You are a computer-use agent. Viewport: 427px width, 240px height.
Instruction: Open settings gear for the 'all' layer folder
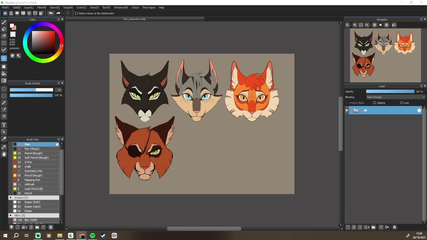pyautogui.click(x=419, y=110)
